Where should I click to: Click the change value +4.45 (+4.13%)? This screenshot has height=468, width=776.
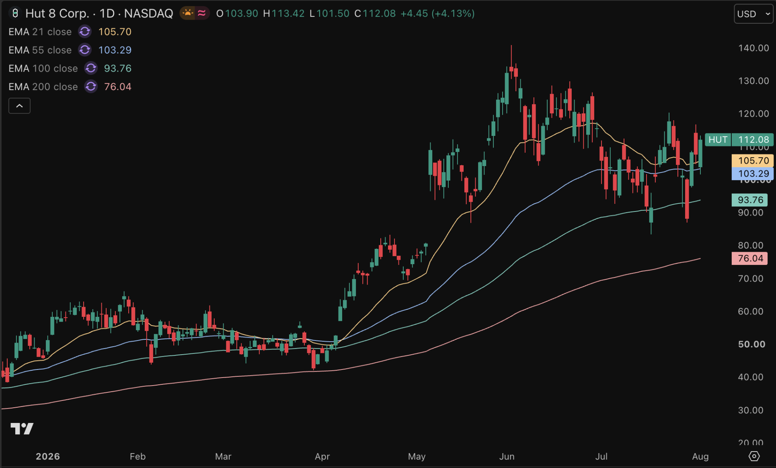[x=437, y=13]
